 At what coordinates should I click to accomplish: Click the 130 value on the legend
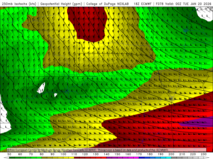(96, 154)
